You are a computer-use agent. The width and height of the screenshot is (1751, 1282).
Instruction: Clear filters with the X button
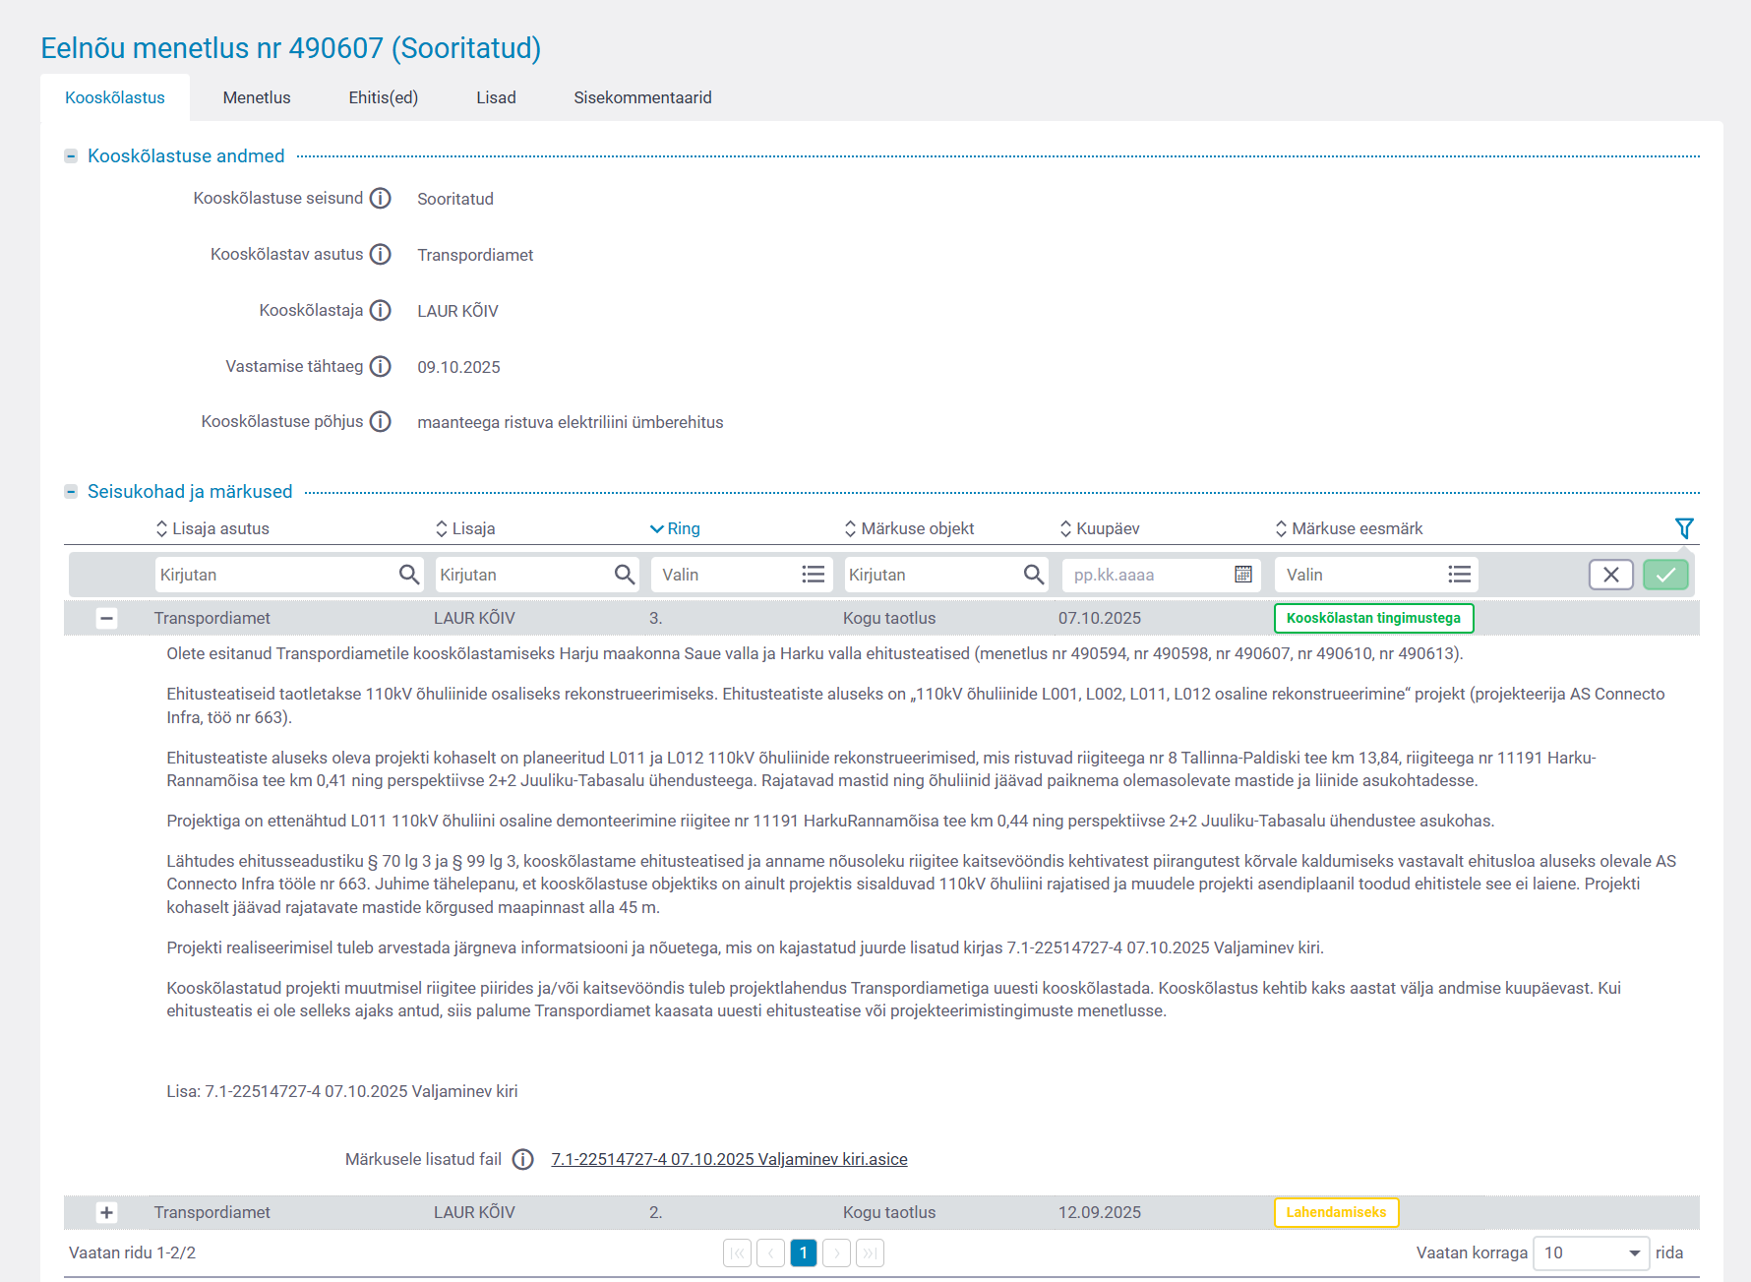[x=1610, y=575]
